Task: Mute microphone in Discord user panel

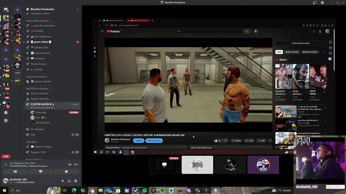Action: pyautogui.click(x=63, y=181)
